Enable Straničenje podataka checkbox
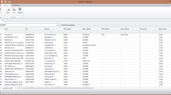 pos(60,25)
